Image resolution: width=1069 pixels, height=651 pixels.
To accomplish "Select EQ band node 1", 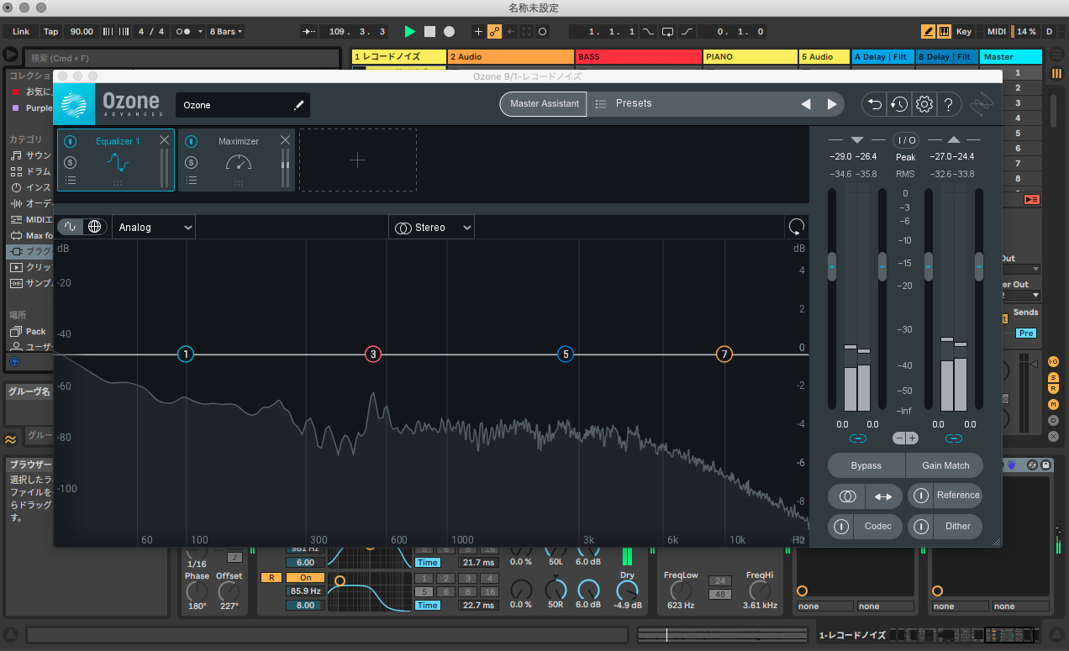I will 186,354.
